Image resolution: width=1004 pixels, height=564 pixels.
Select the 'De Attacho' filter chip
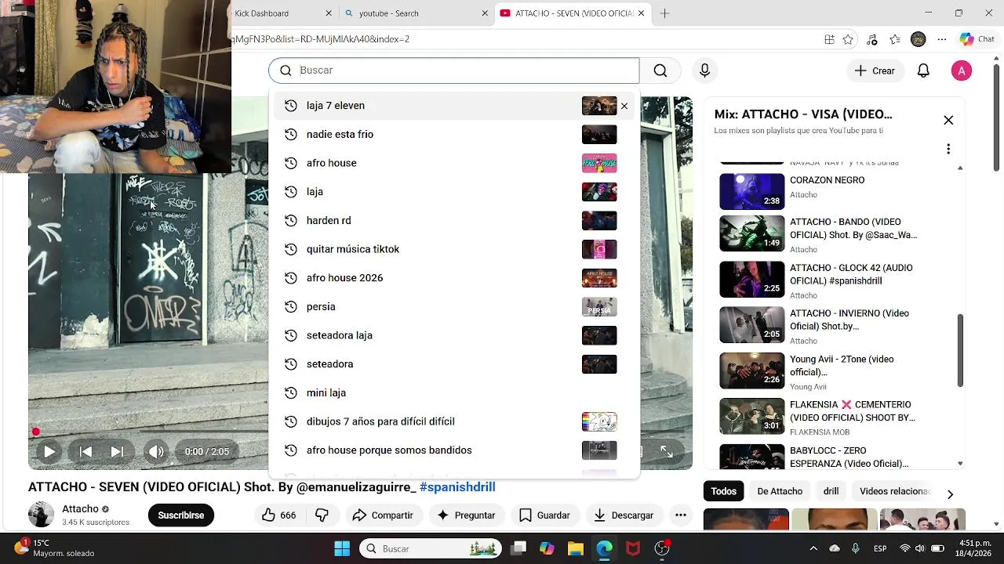click(780, 491)
